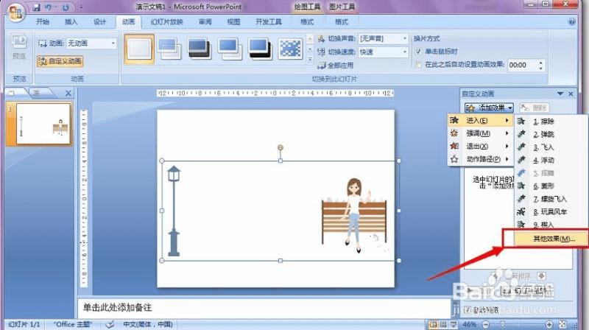Viewport: 589px width, 330px height.
Task: Increase the auto-advance time spinner
Action: pos(541,63)
